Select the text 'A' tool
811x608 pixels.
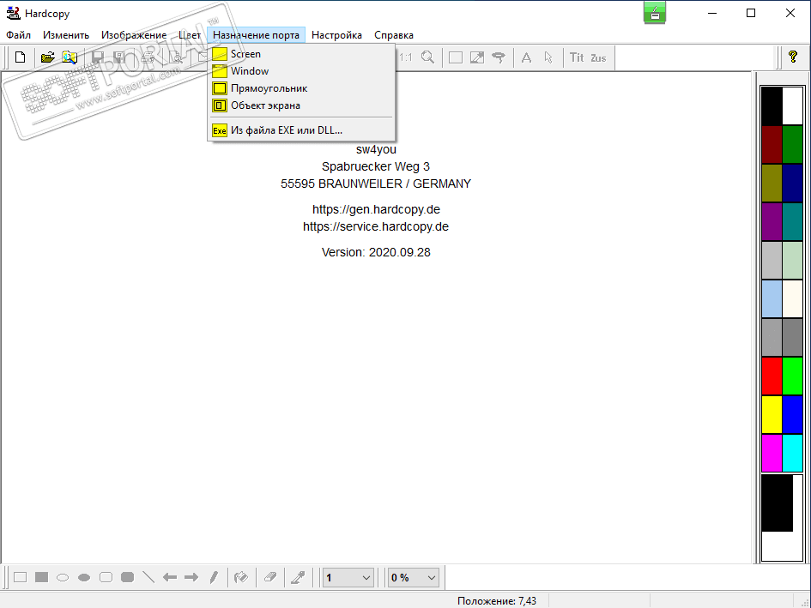[526, 57]
